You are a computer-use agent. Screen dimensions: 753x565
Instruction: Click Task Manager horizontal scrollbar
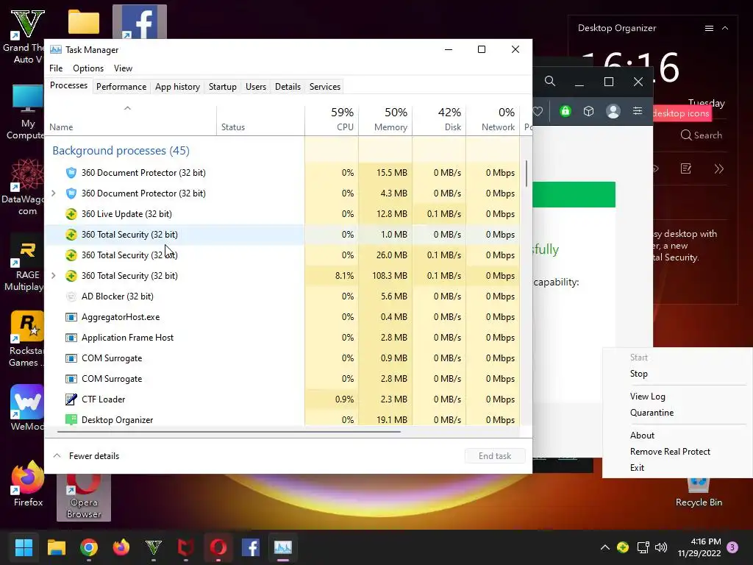point(229,431)
